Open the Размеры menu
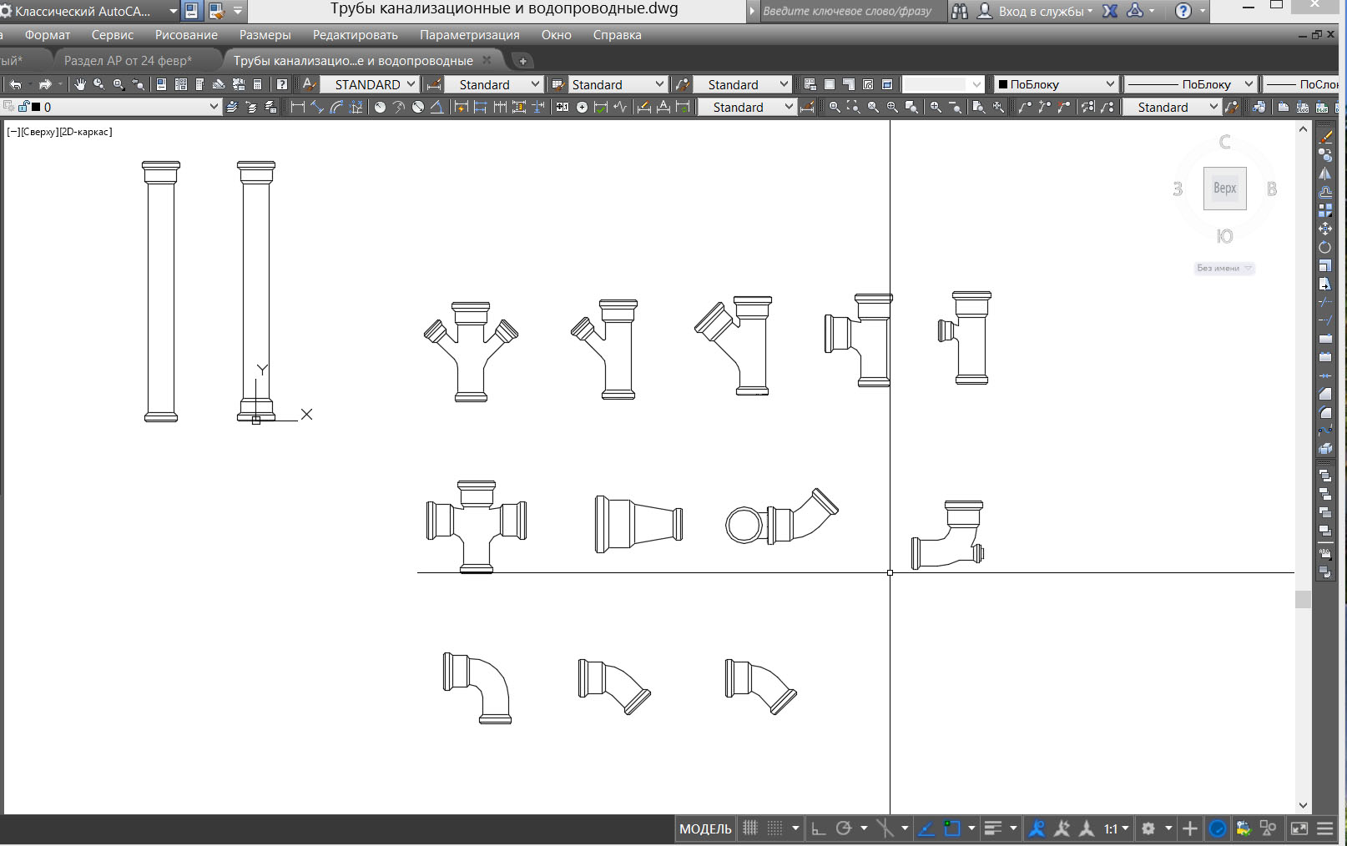Image resolution: width=1347 pixels, height=846 pixels. 265,35
